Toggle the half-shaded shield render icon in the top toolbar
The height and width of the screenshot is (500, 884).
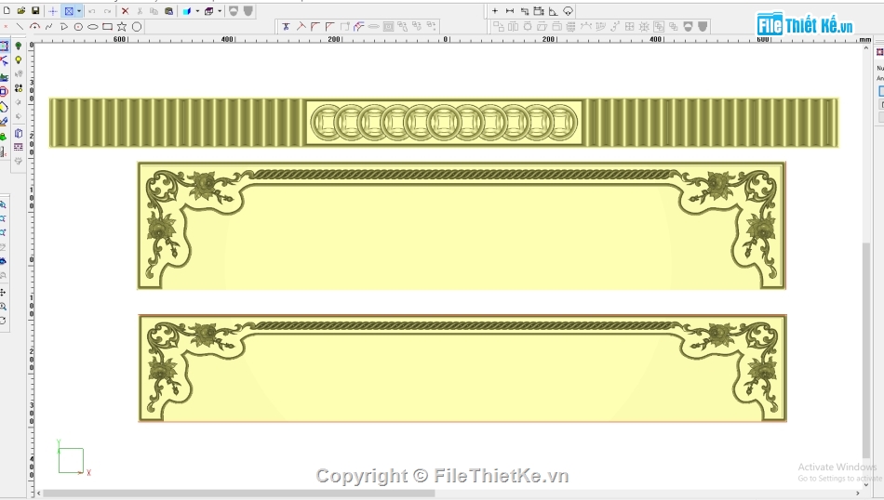click(x=234, y=11)
